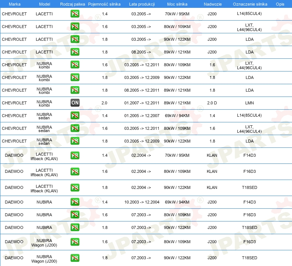
Task: Click the 2.0 D body cell
Action: point(212,103)
